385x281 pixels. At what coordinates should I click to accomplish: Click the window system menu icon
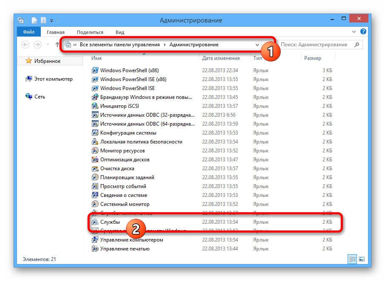pyautogui.click(x=21, y=20)
